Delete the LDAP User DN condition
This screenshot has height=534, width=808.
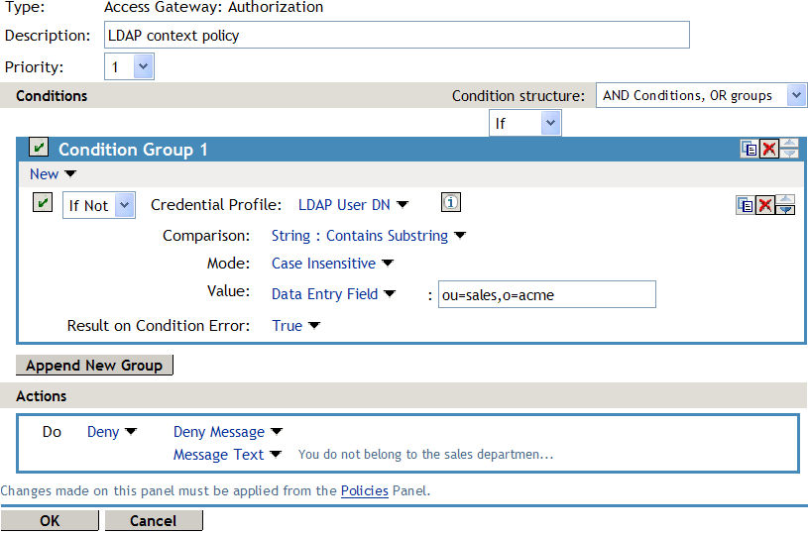764,205
